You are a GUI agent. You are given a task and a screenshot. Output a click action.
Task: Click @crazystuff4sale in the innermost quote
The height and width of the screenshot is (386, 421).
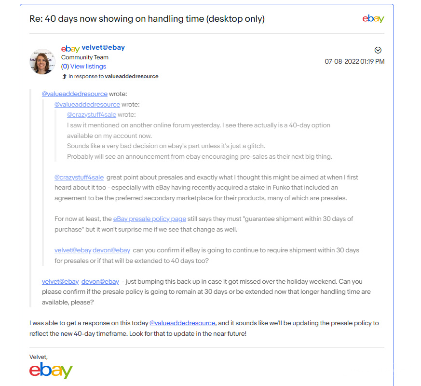[x=92, y=115]
